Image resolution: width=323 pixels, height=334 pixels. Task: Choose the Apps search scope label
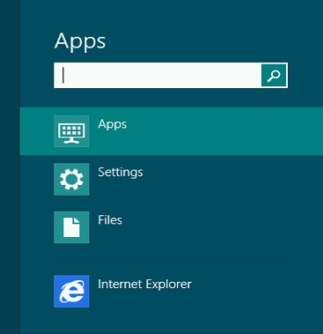(113, 124)
